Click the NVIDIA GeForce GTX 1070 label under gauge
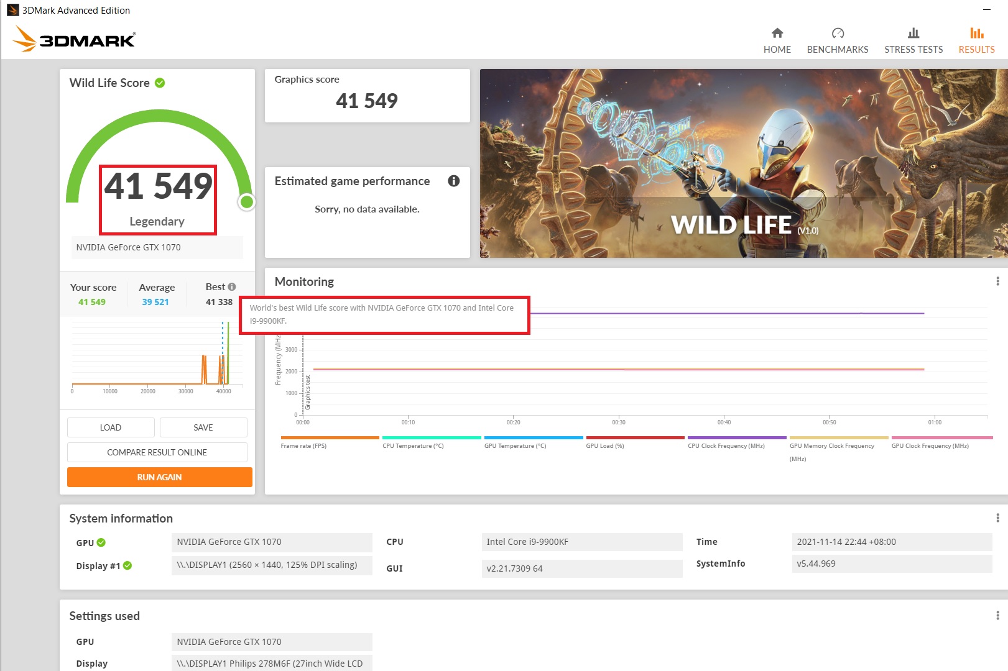 [157, 247]
